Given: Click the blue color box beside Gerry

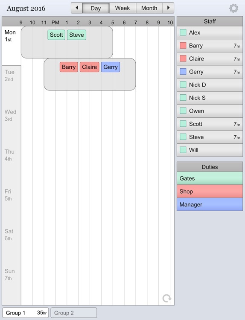Looking at the screenshot, I should (183, 71).
